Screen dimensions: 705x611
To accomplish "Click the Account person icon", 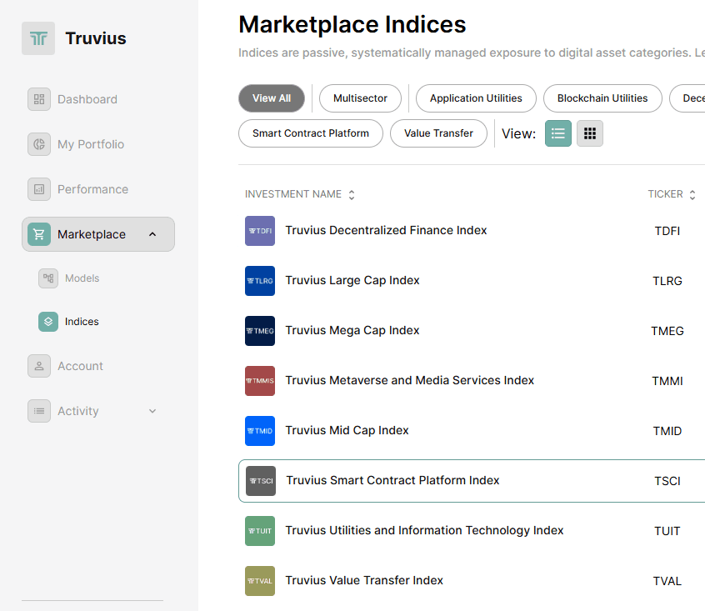I will point(38,366).
